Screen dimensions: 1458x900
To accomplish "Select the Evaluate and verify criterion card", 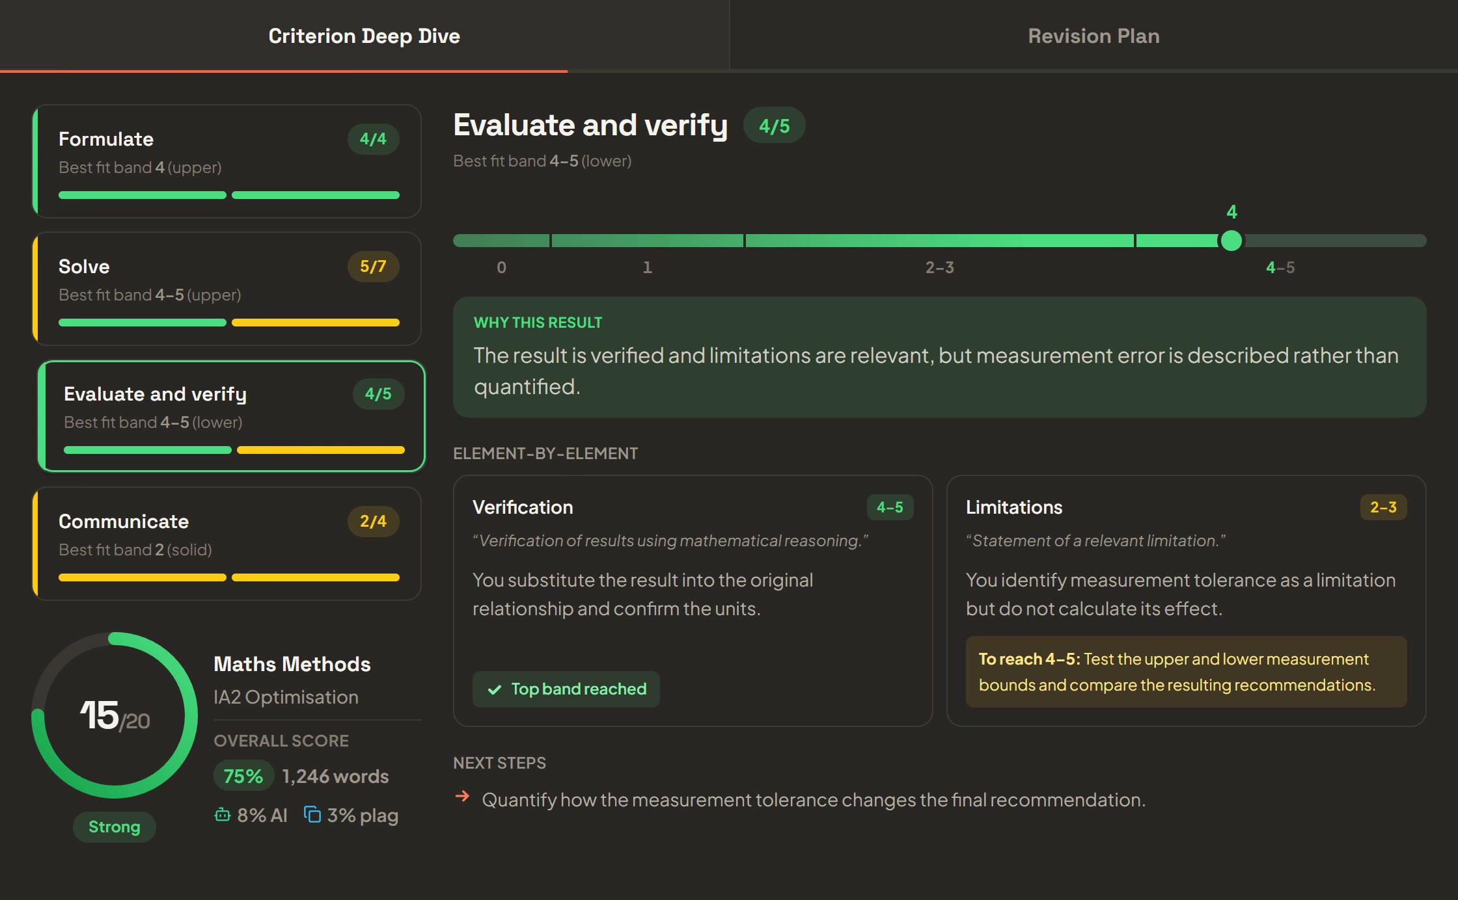I will click(232, 416).
